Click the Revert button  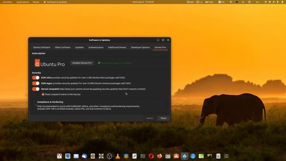tap(150, 118)
